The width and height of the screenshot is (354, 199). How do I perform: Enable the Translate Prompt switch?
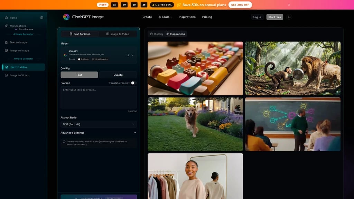134,83
